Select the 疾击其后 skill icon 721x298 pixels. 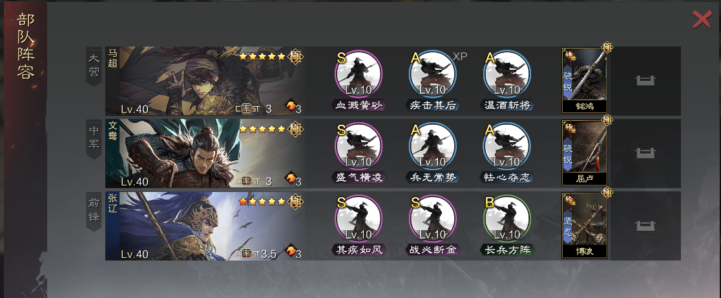[x=432, y=74]
